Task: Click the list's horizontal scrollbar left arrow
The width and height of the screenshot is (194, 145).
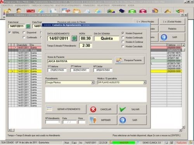Action: (x=9, y=130)
